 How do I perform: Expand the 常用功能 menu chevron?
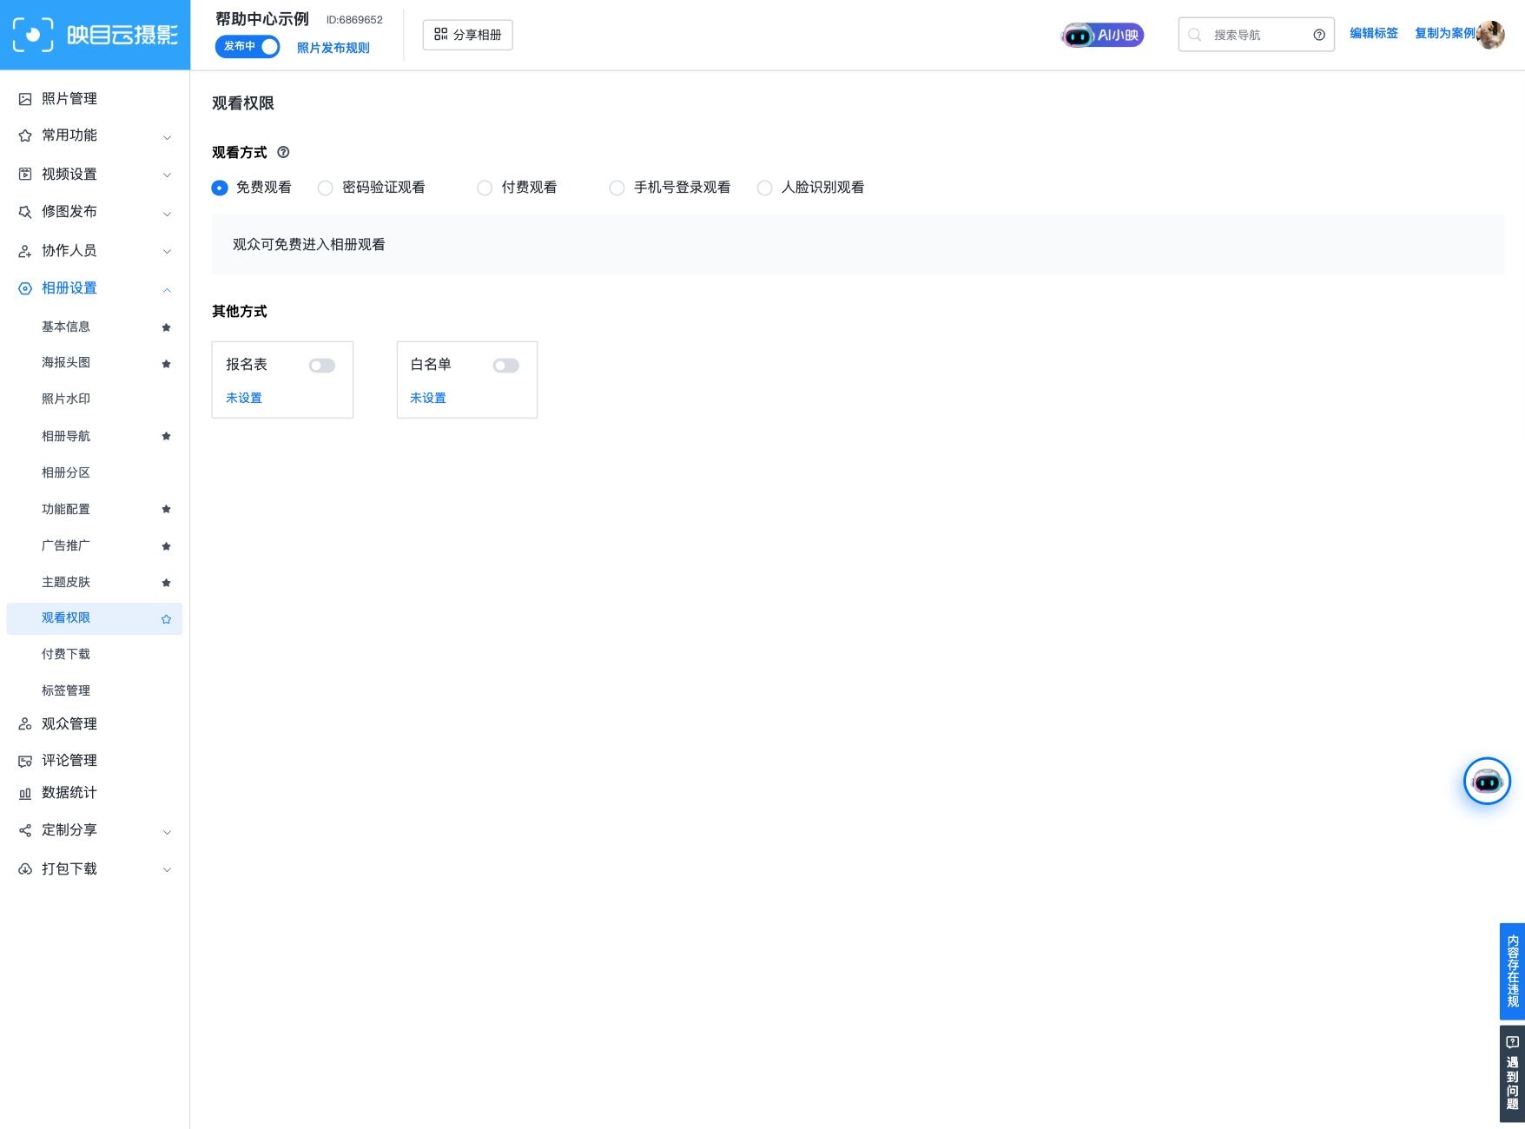tap(168, 137)
